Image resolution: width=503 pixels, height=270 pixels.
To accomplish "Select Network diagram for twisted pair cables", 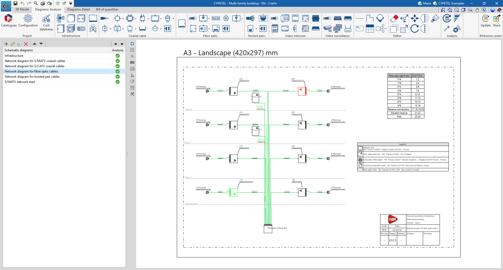I will [x=32, y=77].
